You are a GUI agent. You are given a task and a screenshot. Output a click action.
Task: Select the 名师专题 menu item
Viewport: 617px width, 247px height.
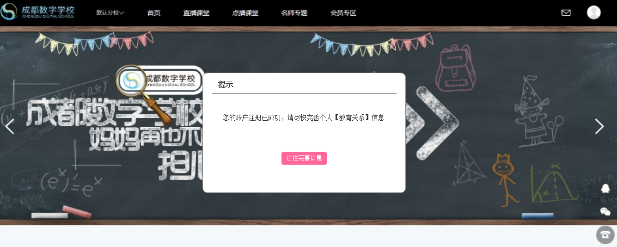click(294, 13)
